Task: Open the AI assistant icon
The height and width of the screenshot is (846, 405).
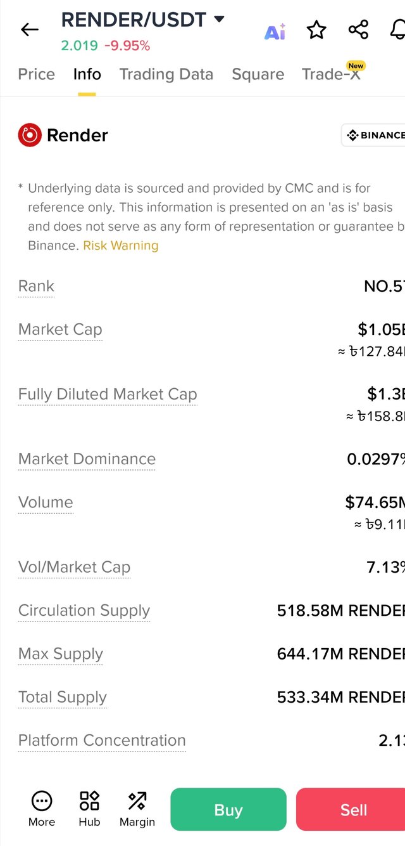Action: (x=275, y=31)
